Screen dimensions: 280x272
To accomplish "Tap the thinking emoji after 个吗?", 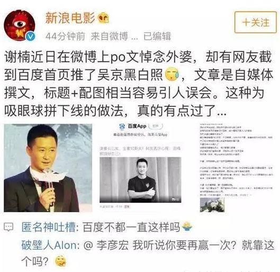I will click(61, 261).
